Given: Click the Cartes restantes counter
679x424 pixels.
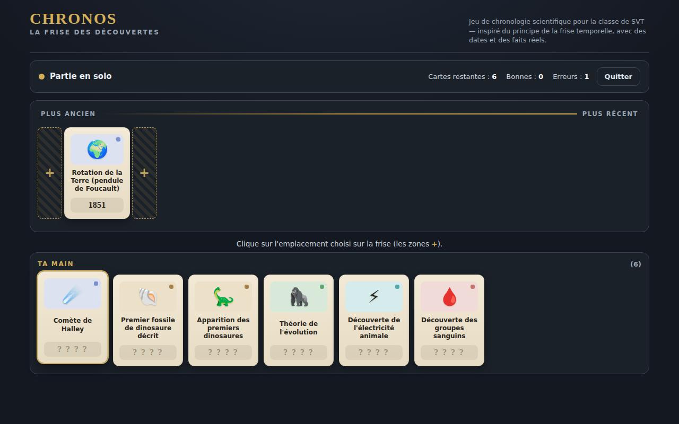Looking at the screenshot, I should point(463,77).
